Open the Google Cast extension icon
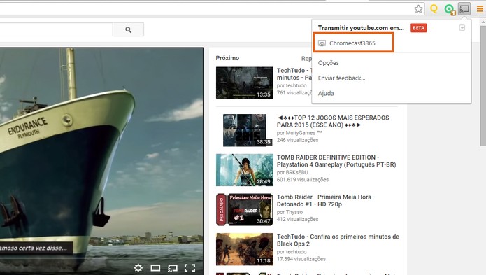486x275 pixels. pos(464,8)
